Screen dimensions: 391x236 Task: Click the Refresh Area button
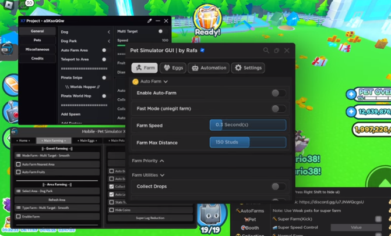tap(57, 200)
